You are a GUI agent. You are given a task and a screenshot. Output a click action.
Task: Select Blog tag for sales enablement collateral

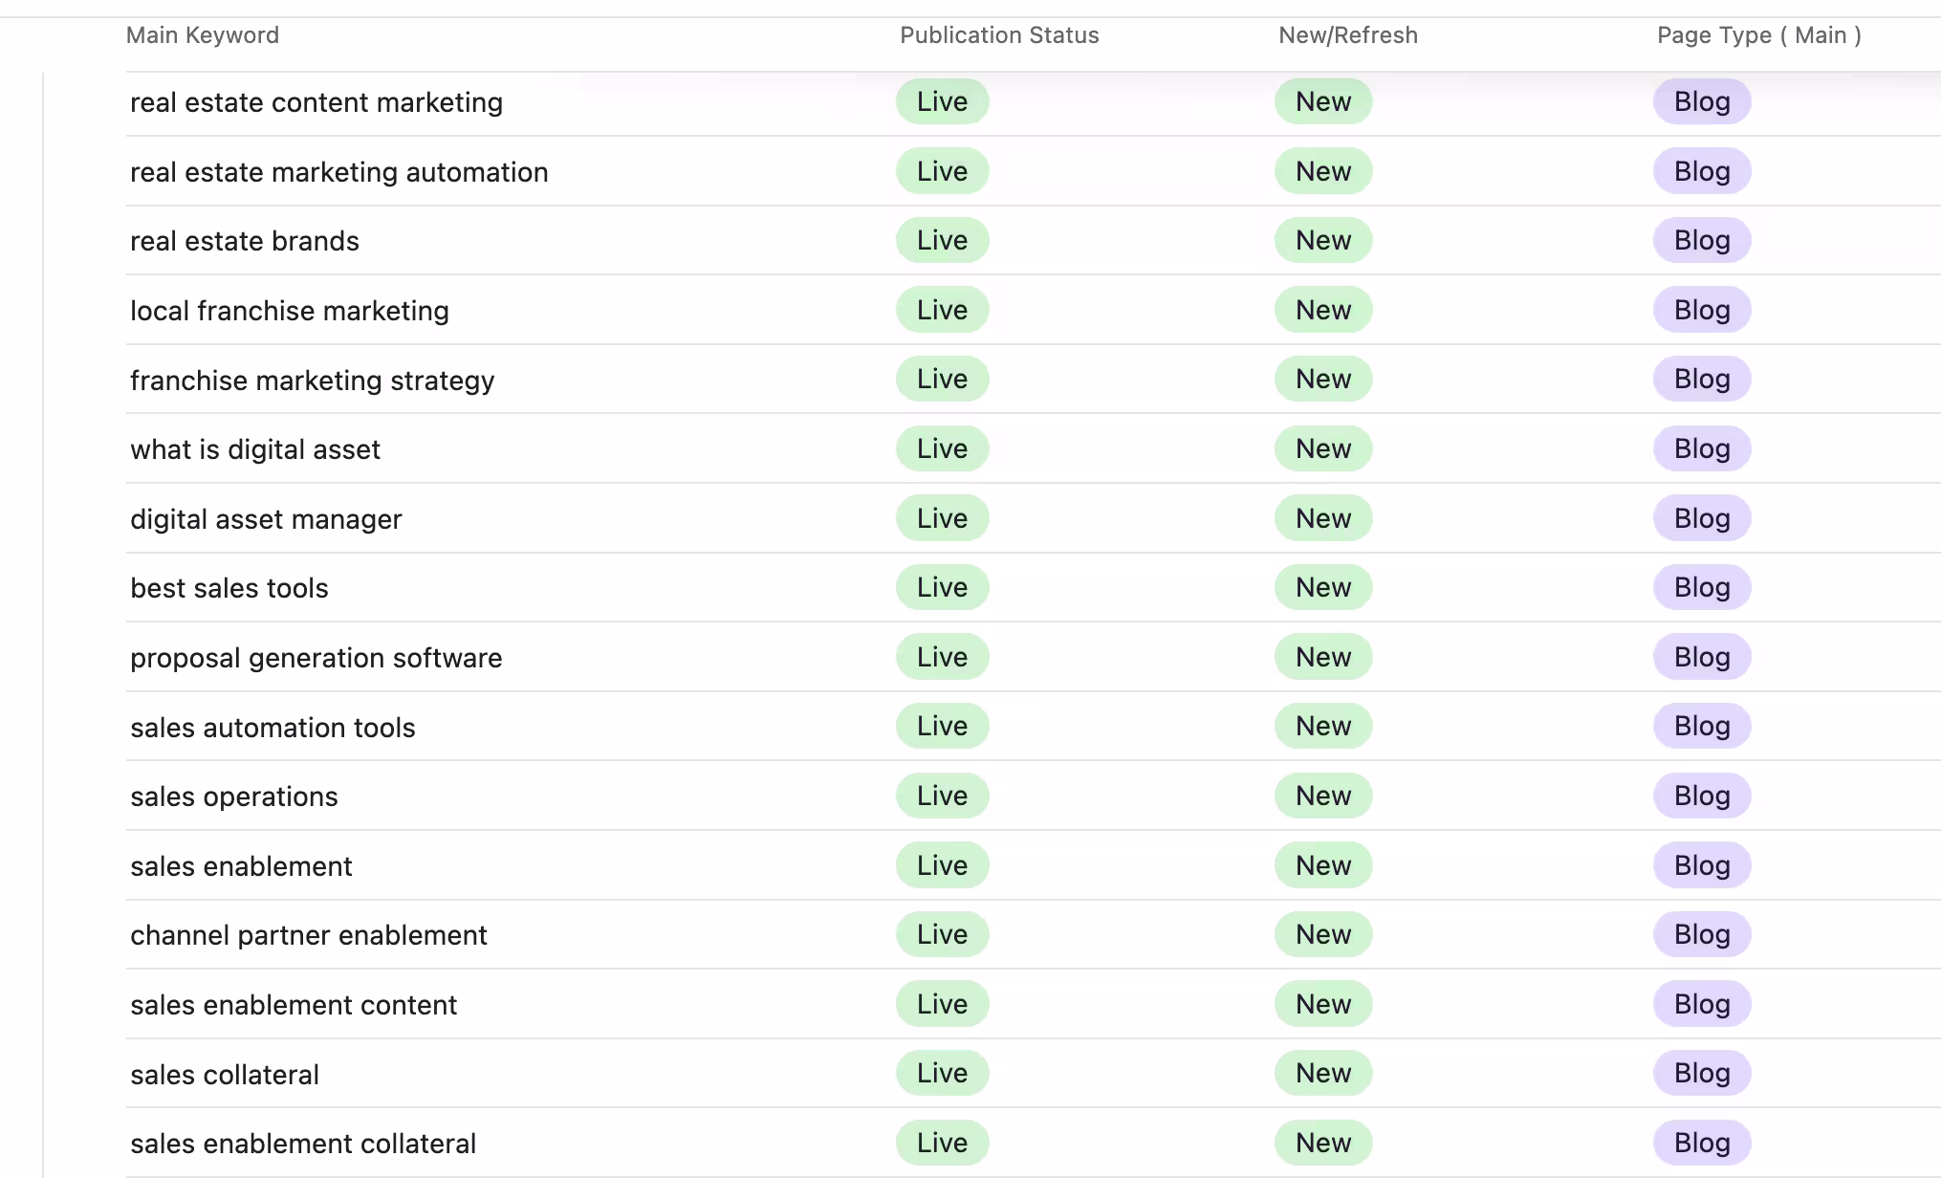(x=1702, y=1143)
